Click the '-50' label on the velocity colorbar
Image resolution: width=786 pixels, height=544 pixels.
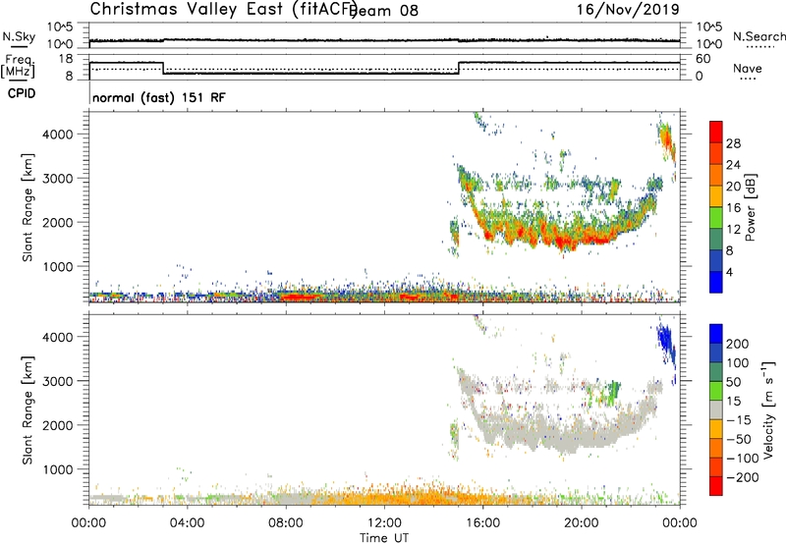738,439
